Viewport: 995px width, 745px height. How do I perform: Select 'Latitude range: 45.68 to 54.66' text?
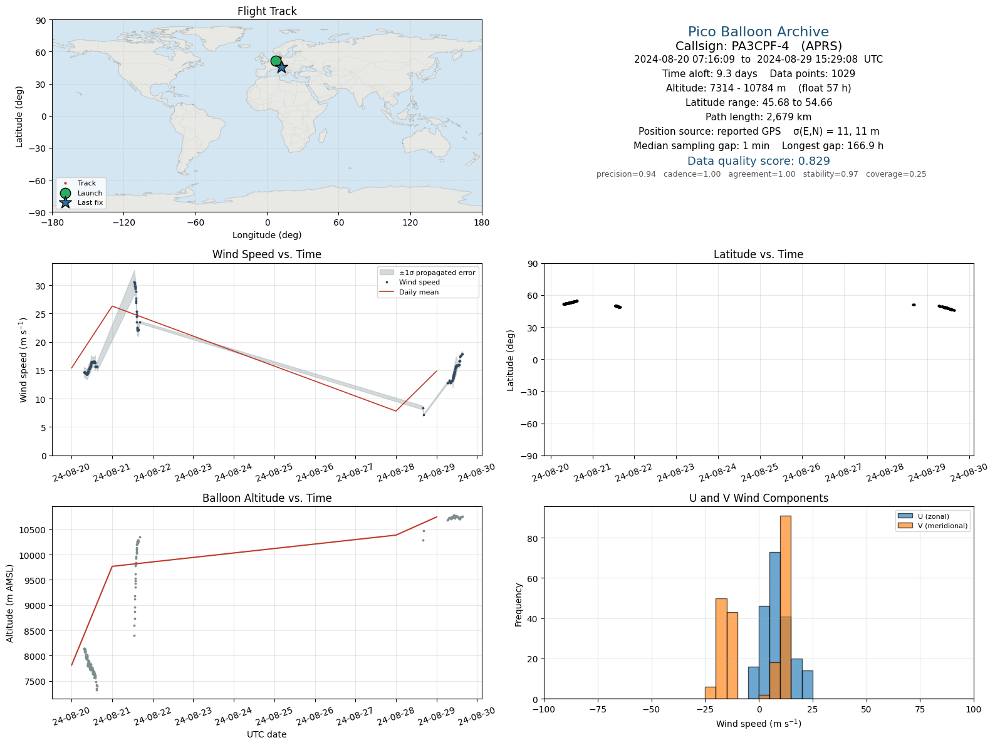click(x=758, y=103)
